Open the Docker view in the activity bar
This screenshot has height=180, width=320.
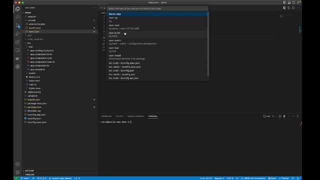[17, 58]
